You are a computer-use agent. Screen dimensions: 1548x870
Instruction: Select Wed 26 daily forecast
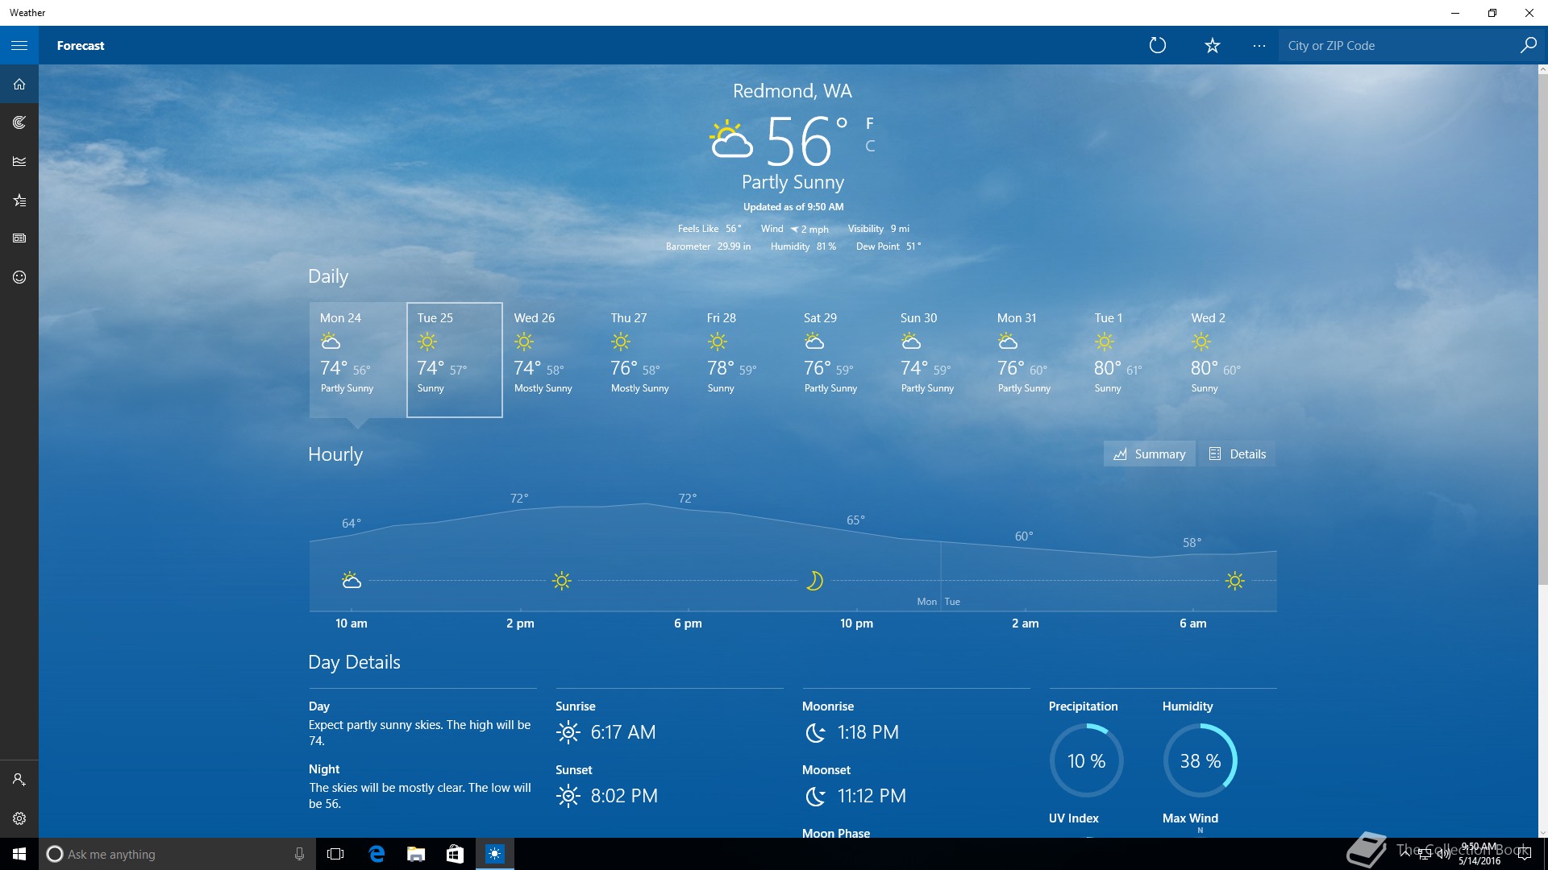(x=551, y=360)
